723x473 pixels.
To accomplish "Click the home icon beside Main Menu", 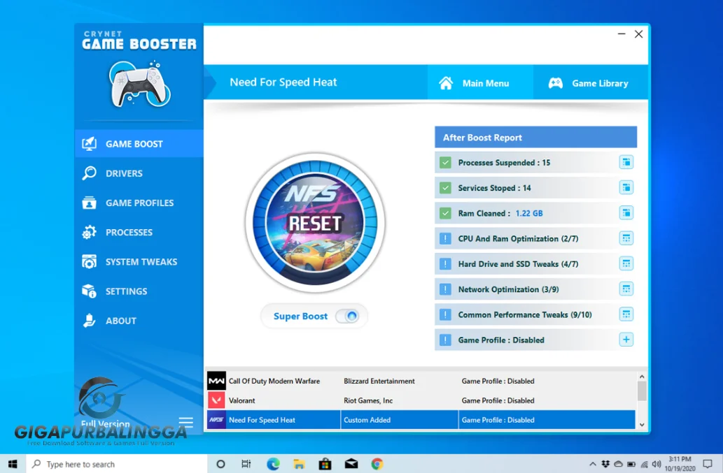I will (x=446, y=83).
